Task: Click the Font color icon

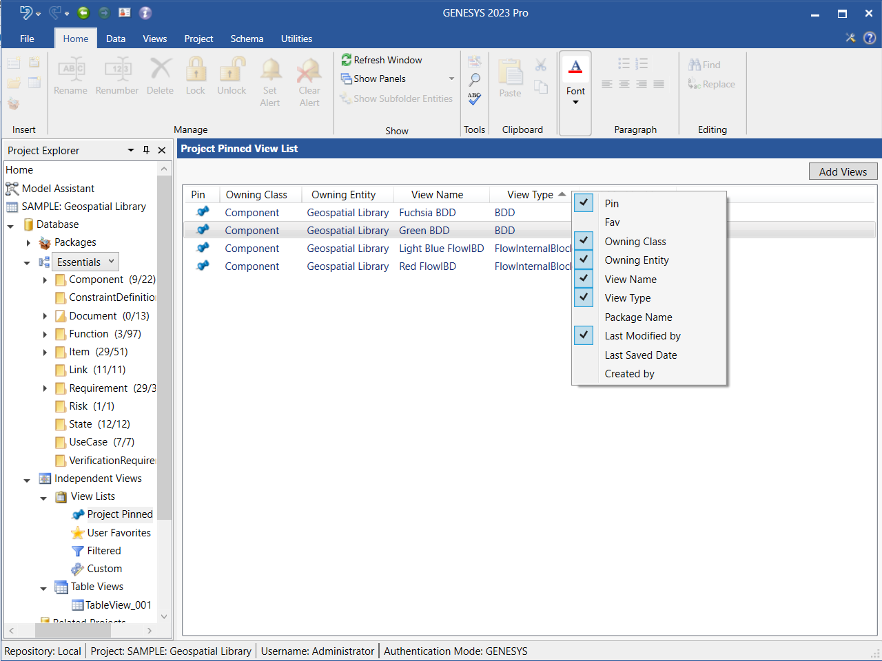Action: click(575, 67)
